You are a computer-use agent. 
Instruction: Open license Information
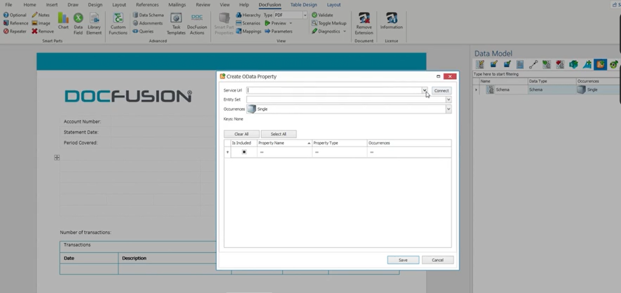[x=391, y=23]
